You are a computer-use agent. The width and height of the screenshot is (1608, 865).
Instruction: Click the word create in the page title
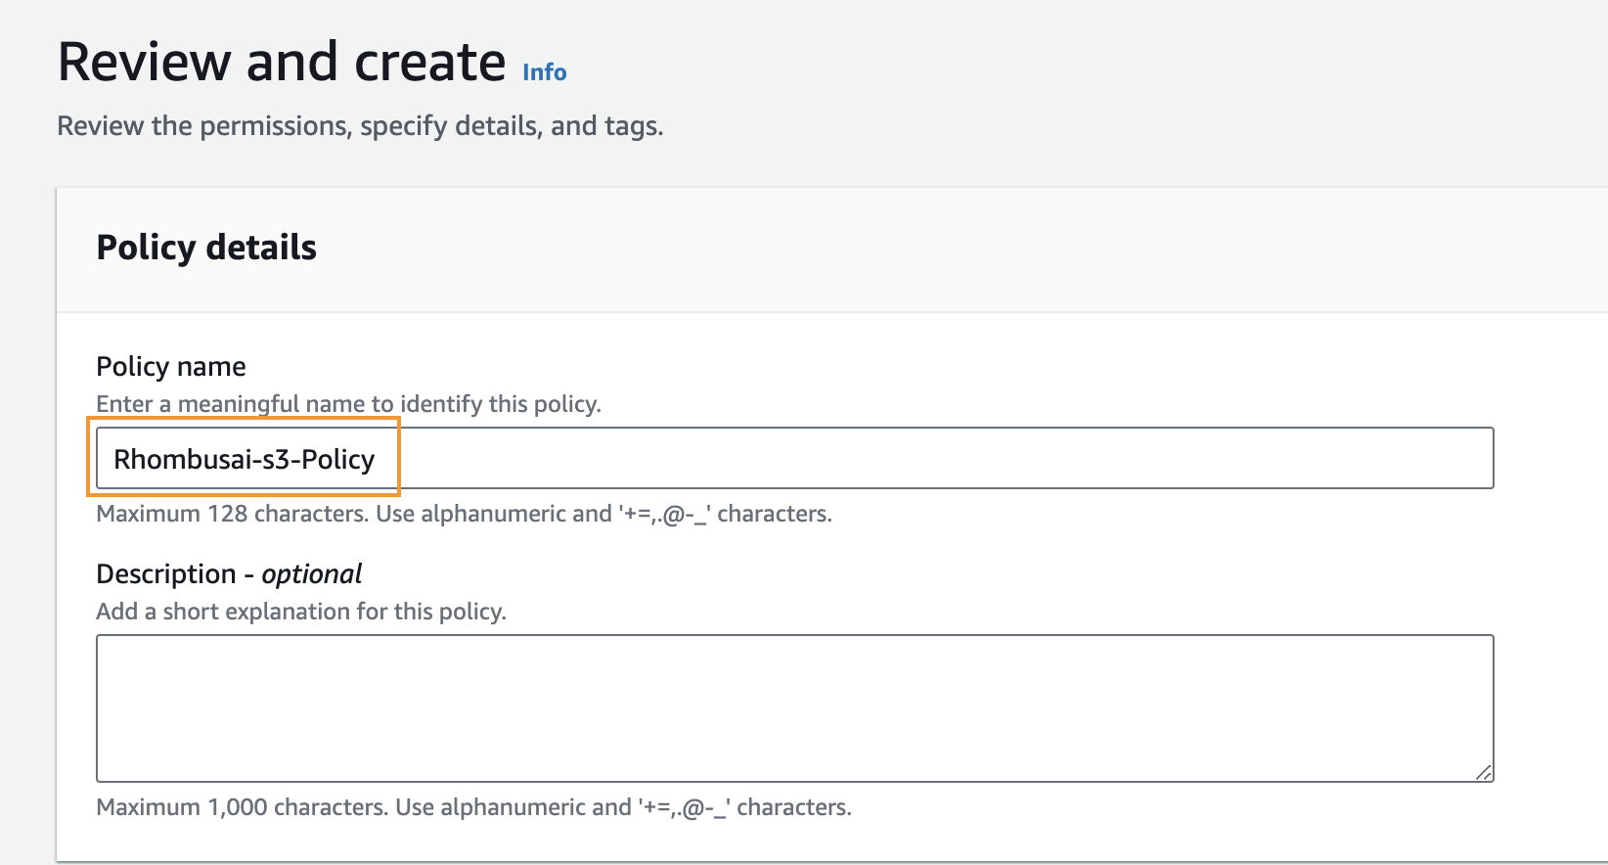coord(429,63)
